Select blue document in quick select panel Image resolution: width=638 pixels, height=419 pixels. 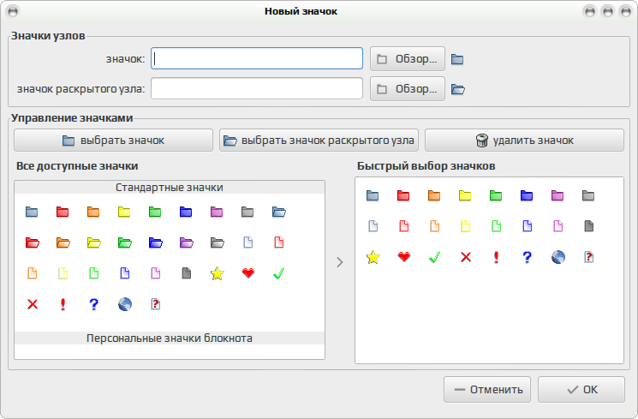pos(528,226)
